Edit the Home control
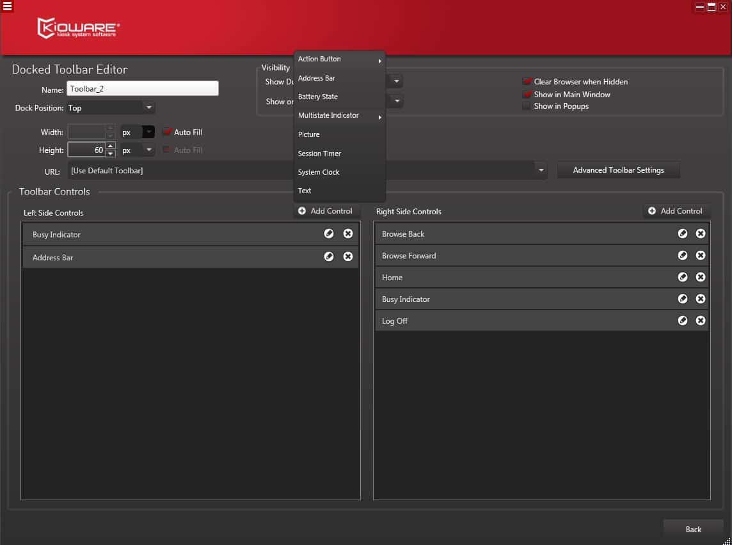Screen dimensions: 732x545 (x=683, y=278)
